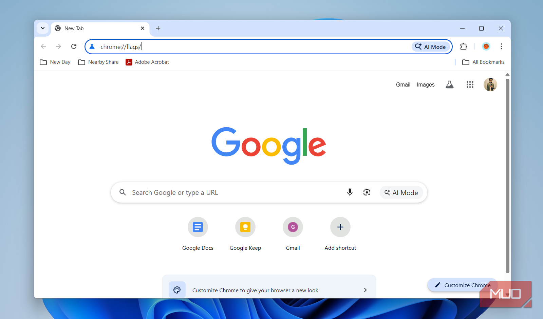Open the New Day bookmark folder

coord(55,62)
